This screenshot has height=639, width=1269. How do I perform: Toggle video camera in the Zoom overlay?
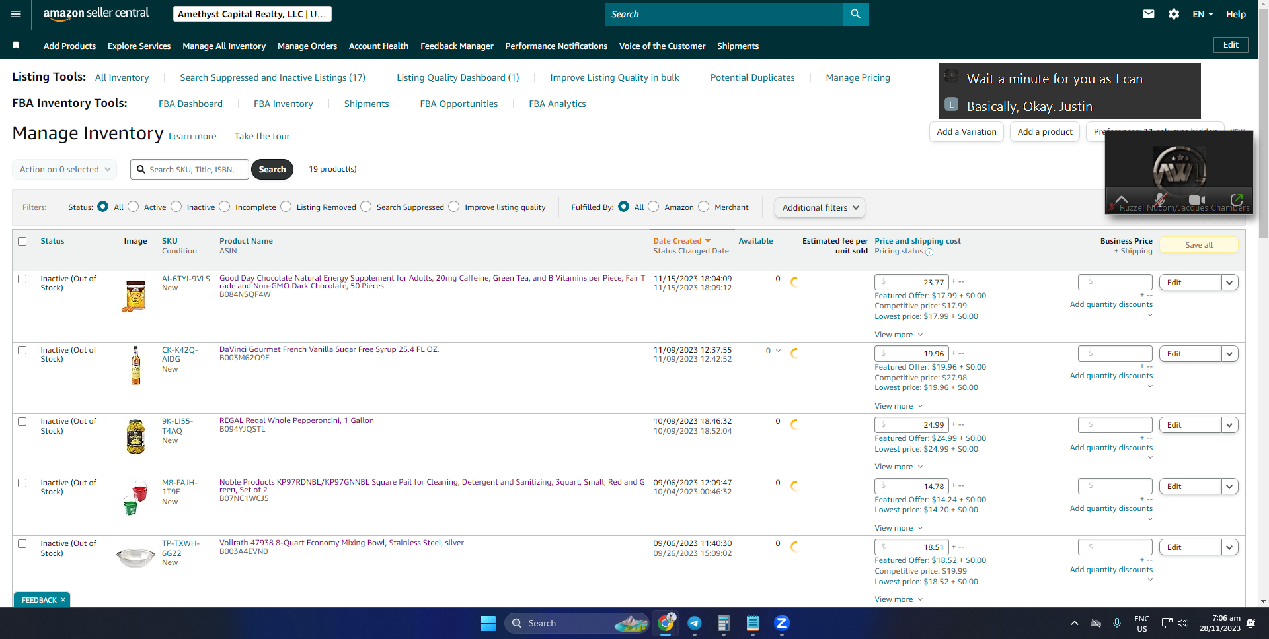[1197, 199]
